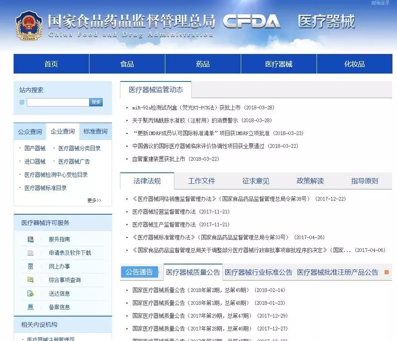
Task: Open 网上办事 via its download icon
Action: (31, 266)
